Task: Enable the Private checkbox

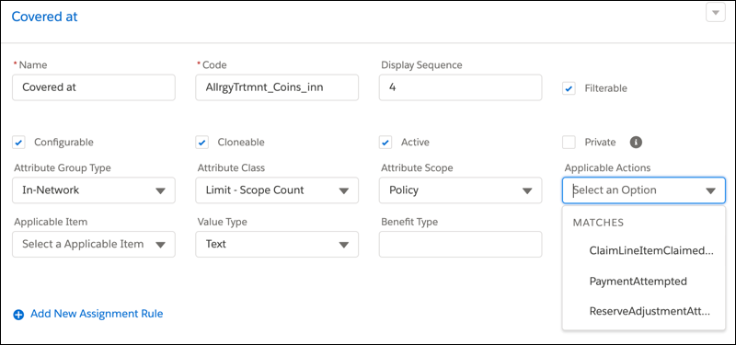Action: click(569, 143)
